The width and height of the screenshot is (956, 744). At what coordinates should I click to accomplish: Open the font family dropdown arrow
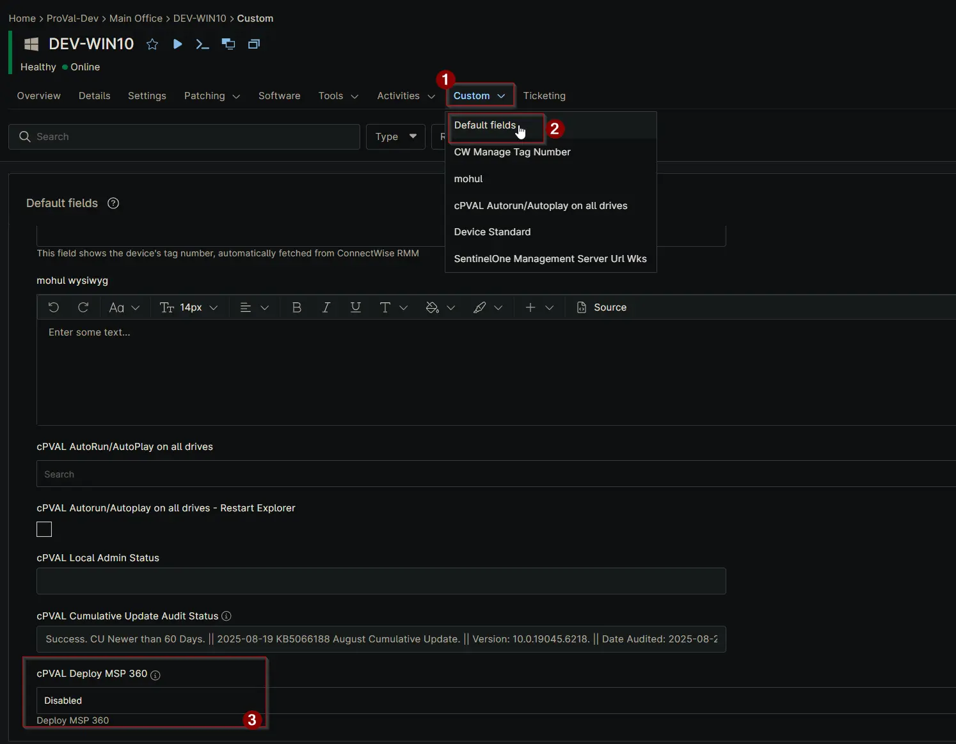click(x=136, y=307)
